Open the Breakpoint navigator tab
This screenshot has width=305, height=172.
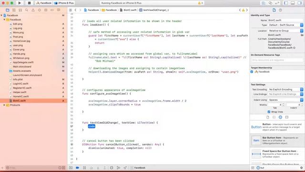52,10
